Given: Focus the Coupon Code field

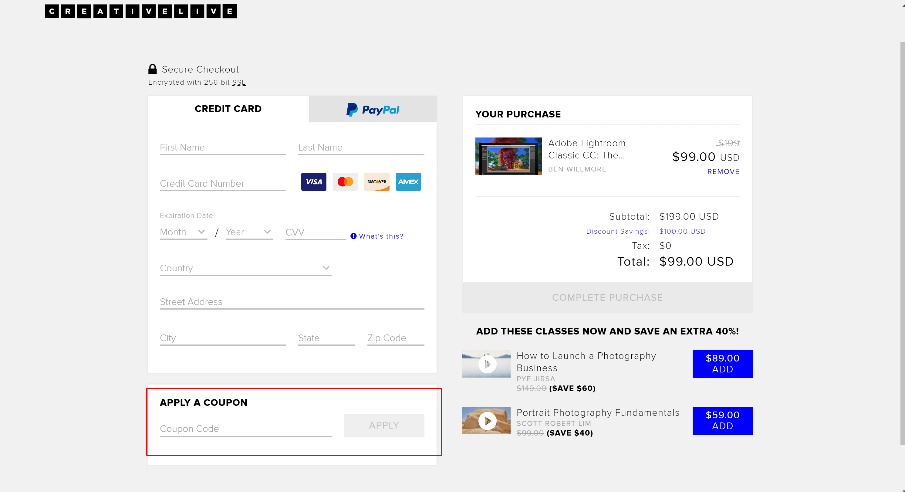Looking at the screenshot, I should [x=246, y=429].
